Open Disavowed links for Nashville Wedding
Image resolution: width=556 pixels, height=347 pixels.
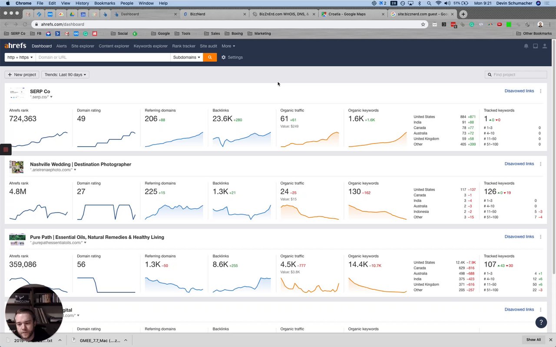point(519,164)
